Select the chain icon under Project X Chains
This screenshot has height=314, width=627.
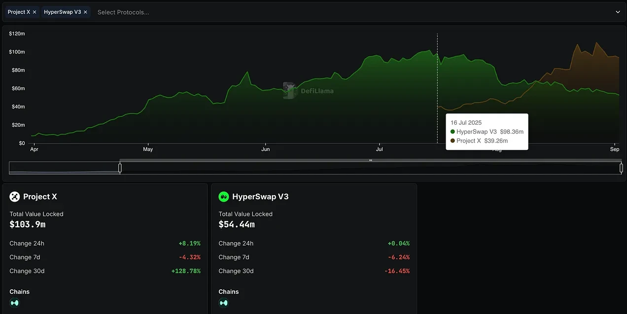14,302
